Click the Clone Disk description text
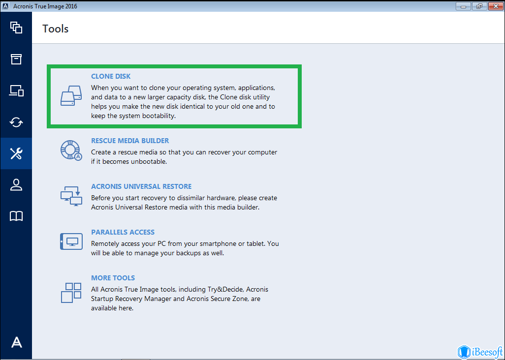This screenshot has height=360, width=505. point(183,102)
